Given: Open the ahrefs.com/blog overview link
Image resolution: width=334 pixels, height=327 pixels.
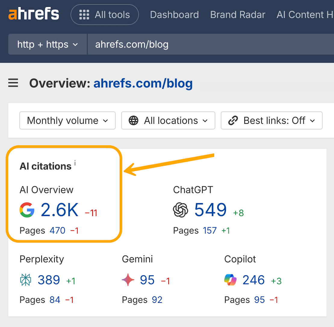Looking at the screenshot, I should [143, 83].
